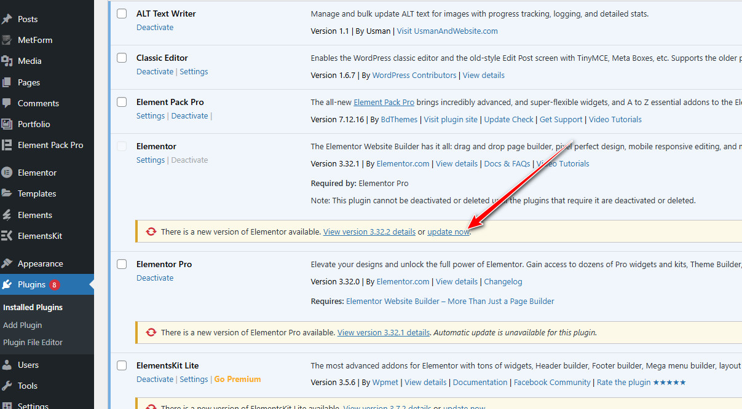
Task: Open Installed Plugins submenu item
Action: 33,307
